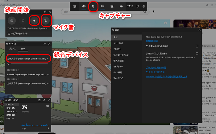Open the Audio widget from Game Bar
The width and height of the screenshot is (216, 134).
point(84,6)
